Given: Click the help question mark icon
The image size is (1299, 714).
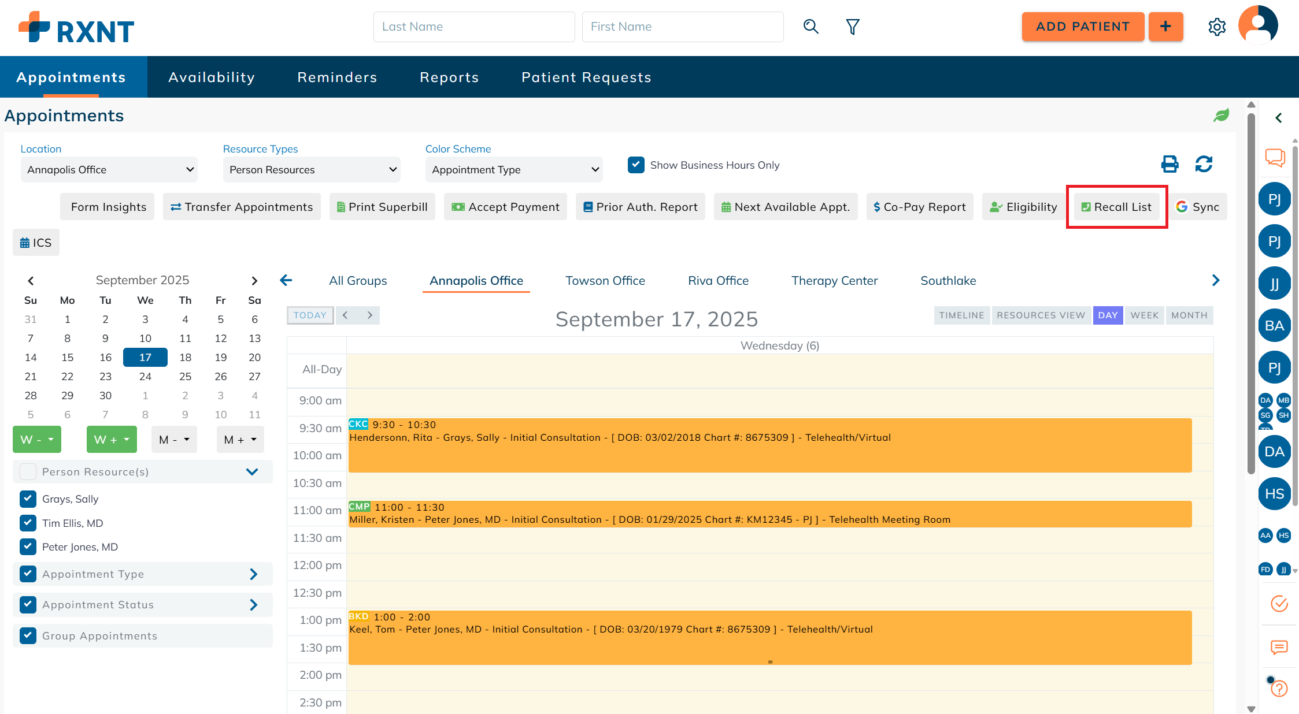Looking at the screenshot, I should (x=1279, y=688).
